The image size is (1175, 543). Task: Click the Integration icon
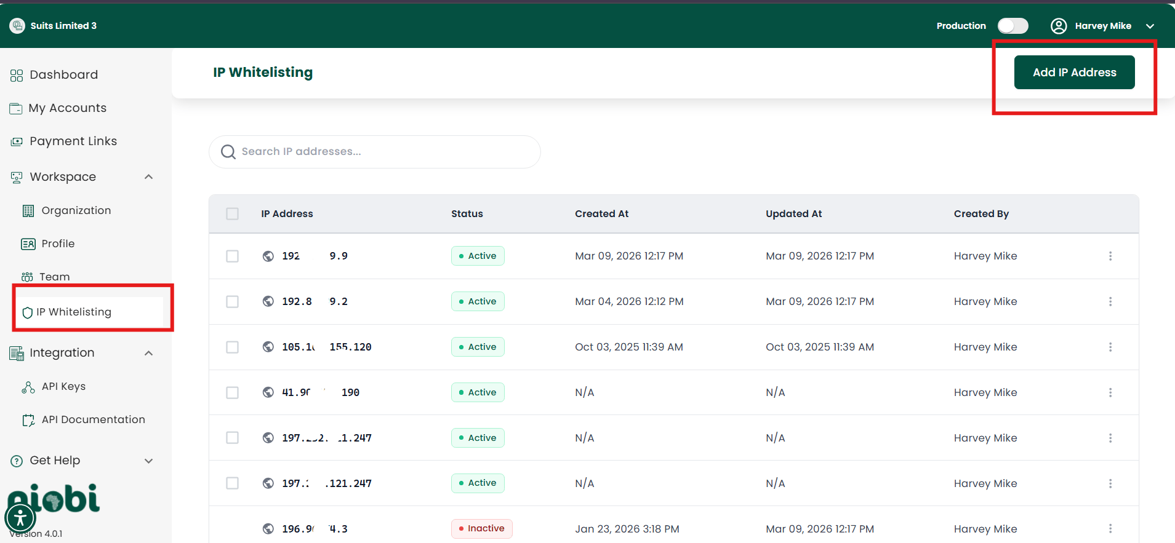pos(17,354)
